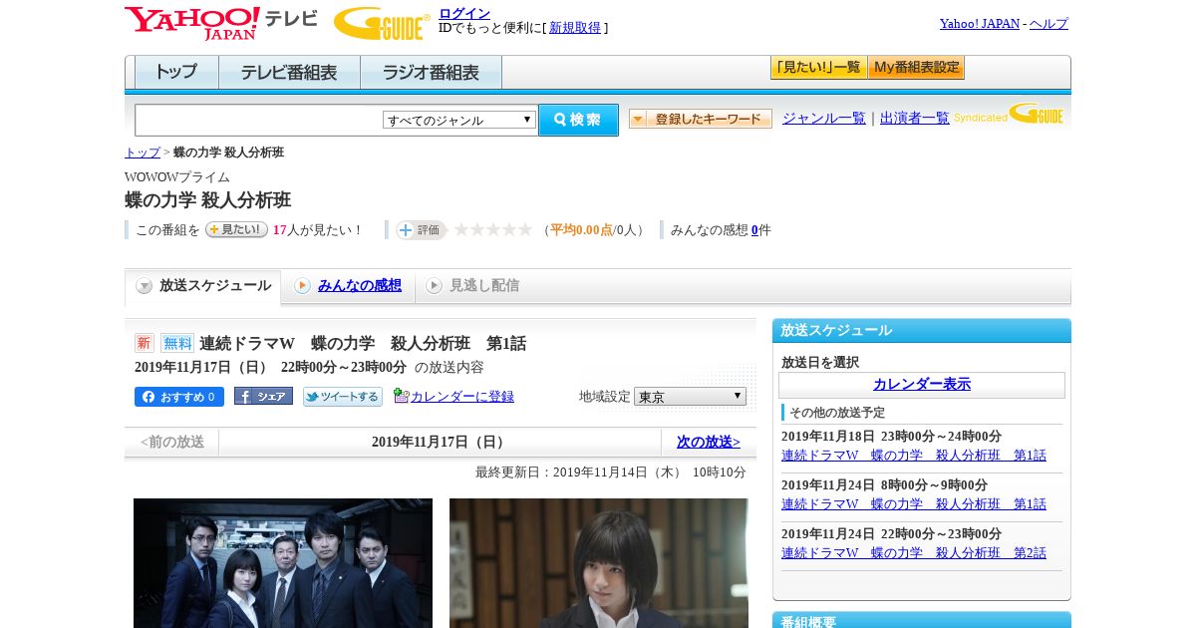This screenshot has height=628, width=1196.
Task: Click the 17人が見たい！ text
Action: pyautogui.click(x=318, y=230)
